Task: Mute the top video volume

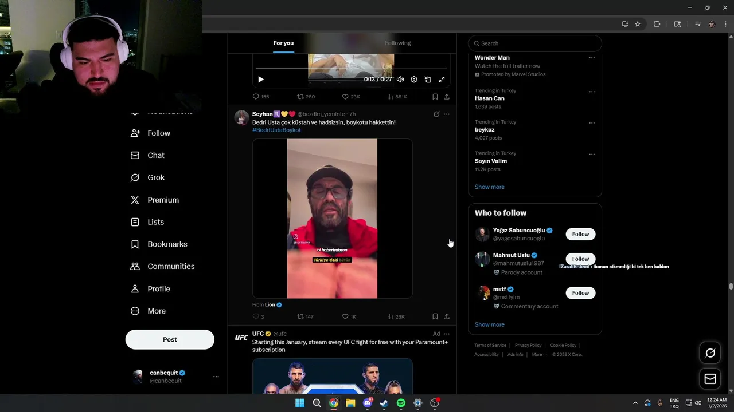Action: [400, 80]
